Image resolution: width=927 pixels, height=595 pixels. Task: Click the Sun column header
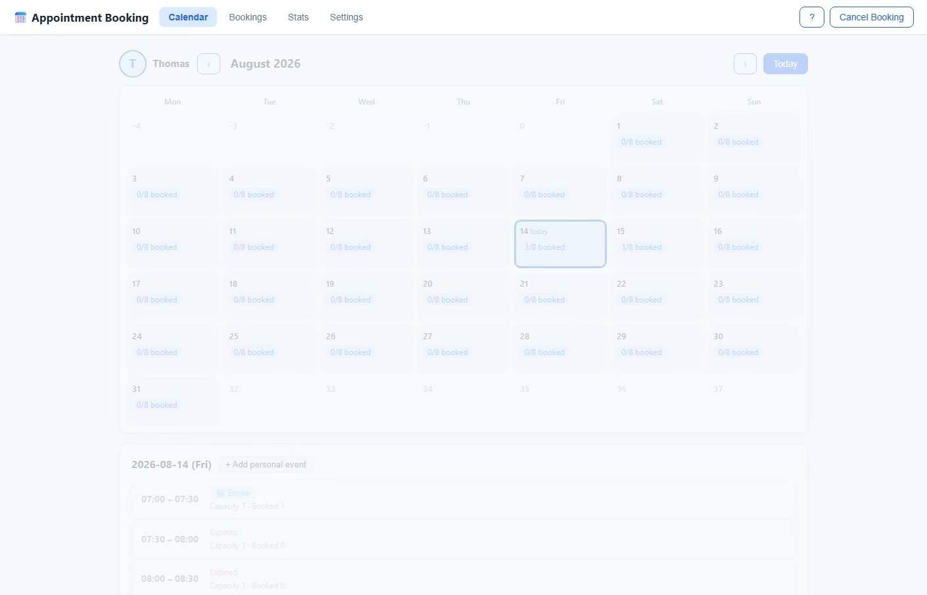coord(754,102)
